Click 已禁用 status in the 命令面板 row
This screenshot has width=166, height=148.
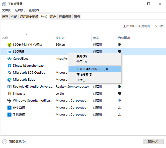[97, 108]
